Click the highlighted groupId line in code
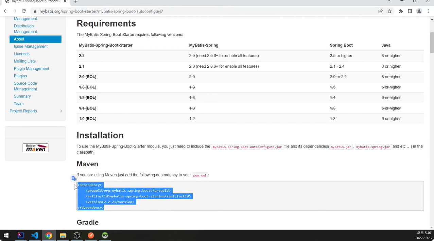Image resolution: width=434 pixels, height=241 pixels. [128, 191]
